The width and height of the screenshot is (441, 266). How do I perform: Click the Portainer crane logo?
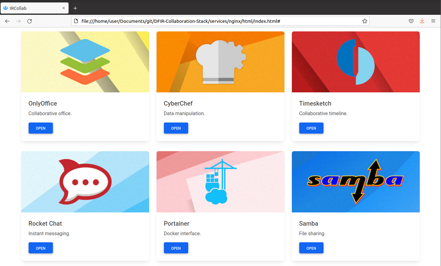(220, 182)
